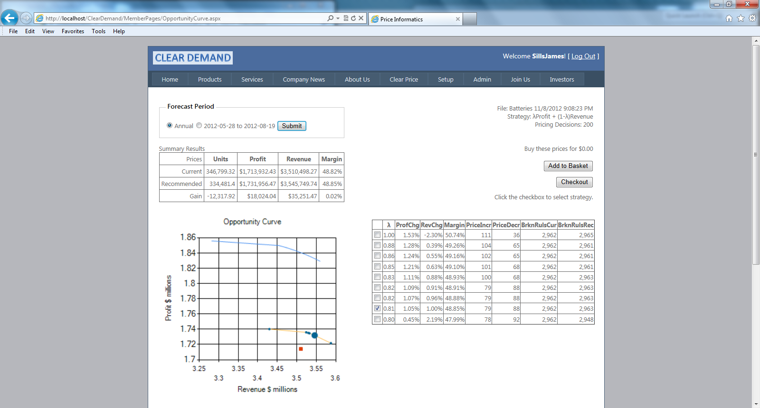This screenshot has height=408, width=760.
Task: Open the browser Home page icon
Action: (x=729, y=19)
